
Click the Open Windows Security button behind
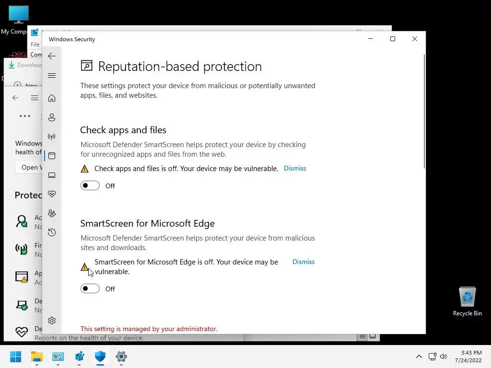[29, 167]
